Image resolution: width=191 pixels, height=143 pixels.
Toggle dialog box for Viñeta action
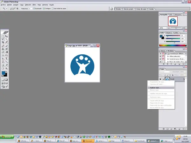point(163,56)
